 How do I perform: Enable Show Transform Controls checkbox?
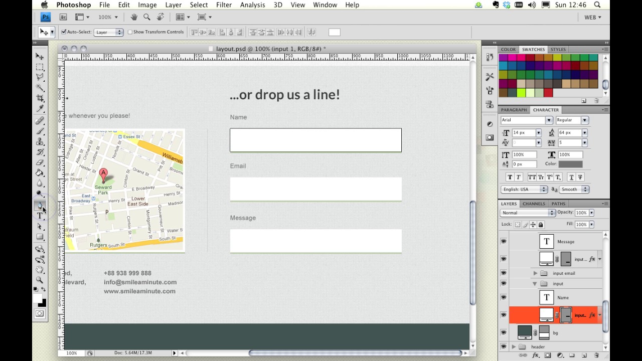(130, 32)
